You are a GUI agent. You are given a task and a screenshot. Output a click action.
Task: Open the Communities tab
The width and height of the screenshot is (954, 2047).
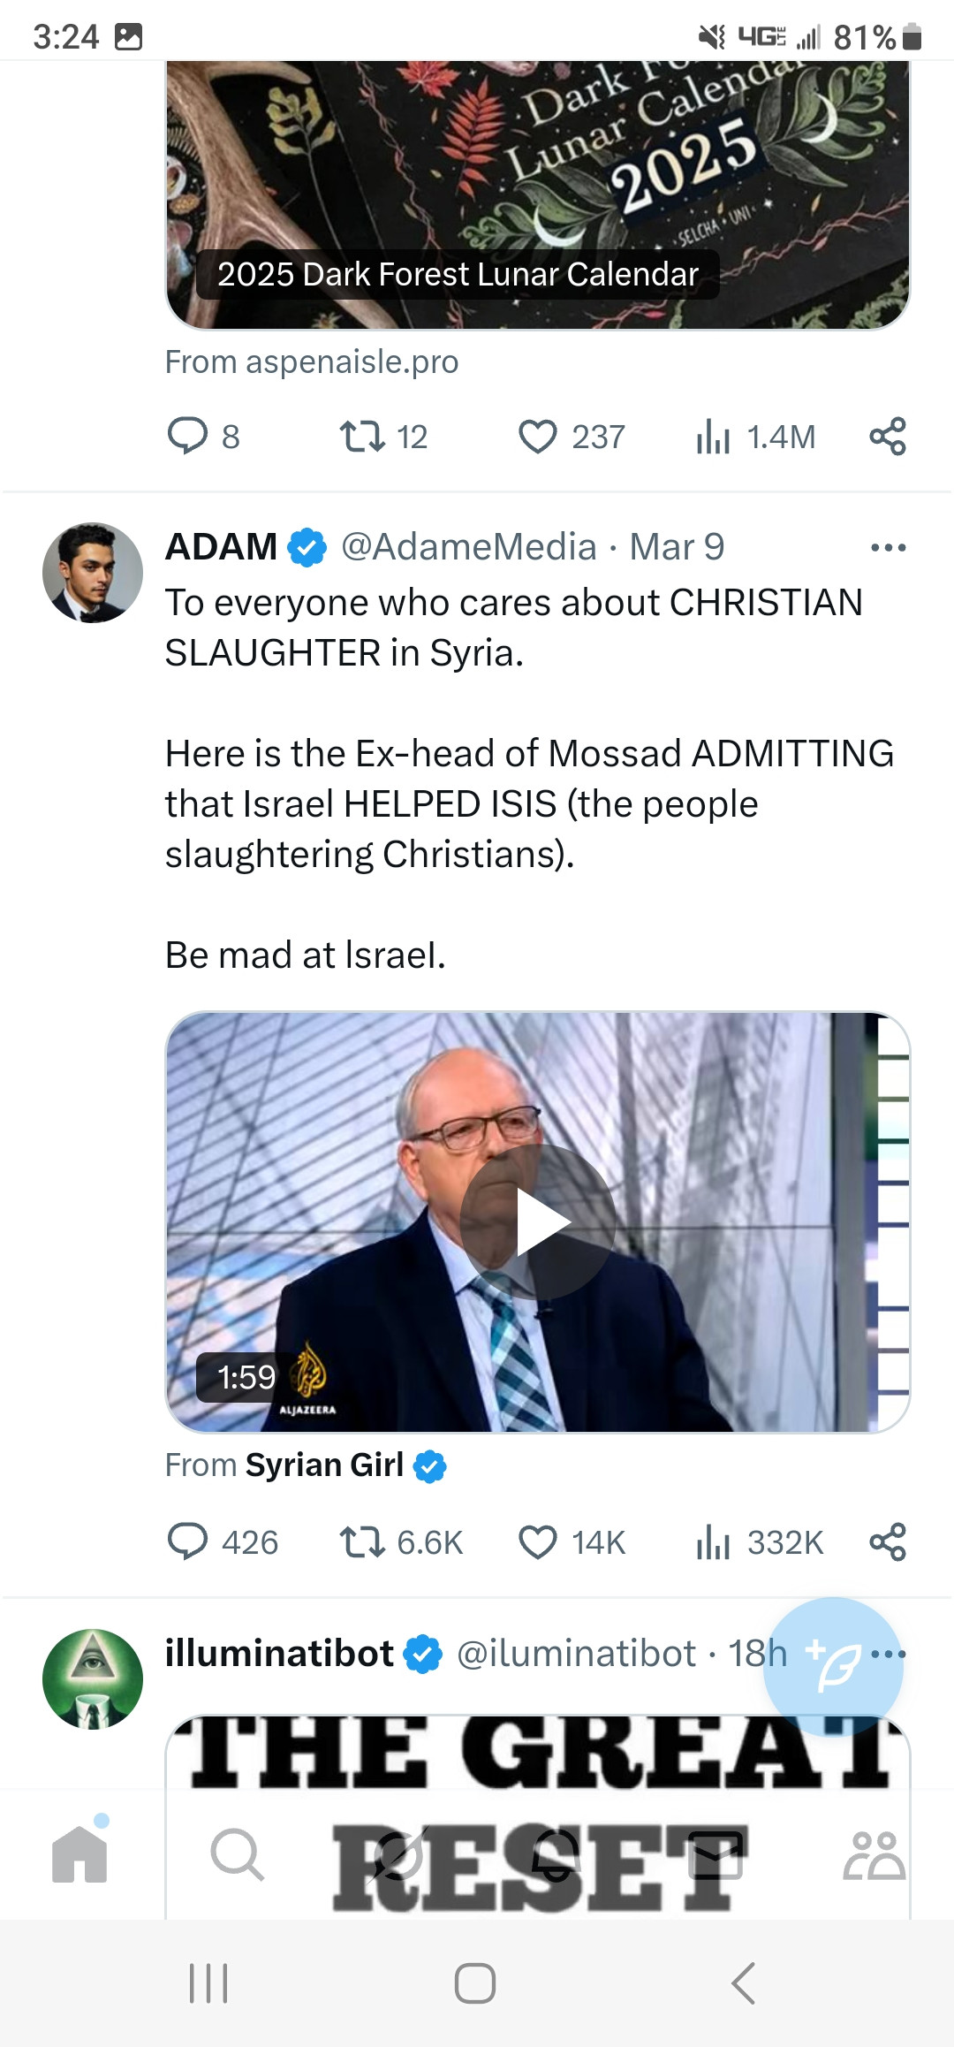pyautogui.click(x=874, y=1854)
